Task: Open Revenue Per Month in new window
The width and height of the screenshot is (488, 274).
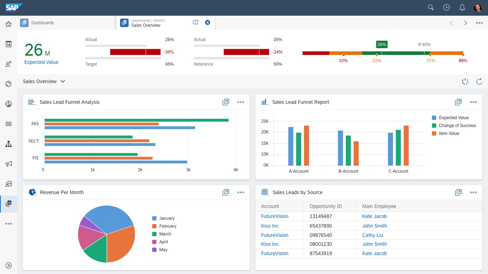Action: pos(226,192)
